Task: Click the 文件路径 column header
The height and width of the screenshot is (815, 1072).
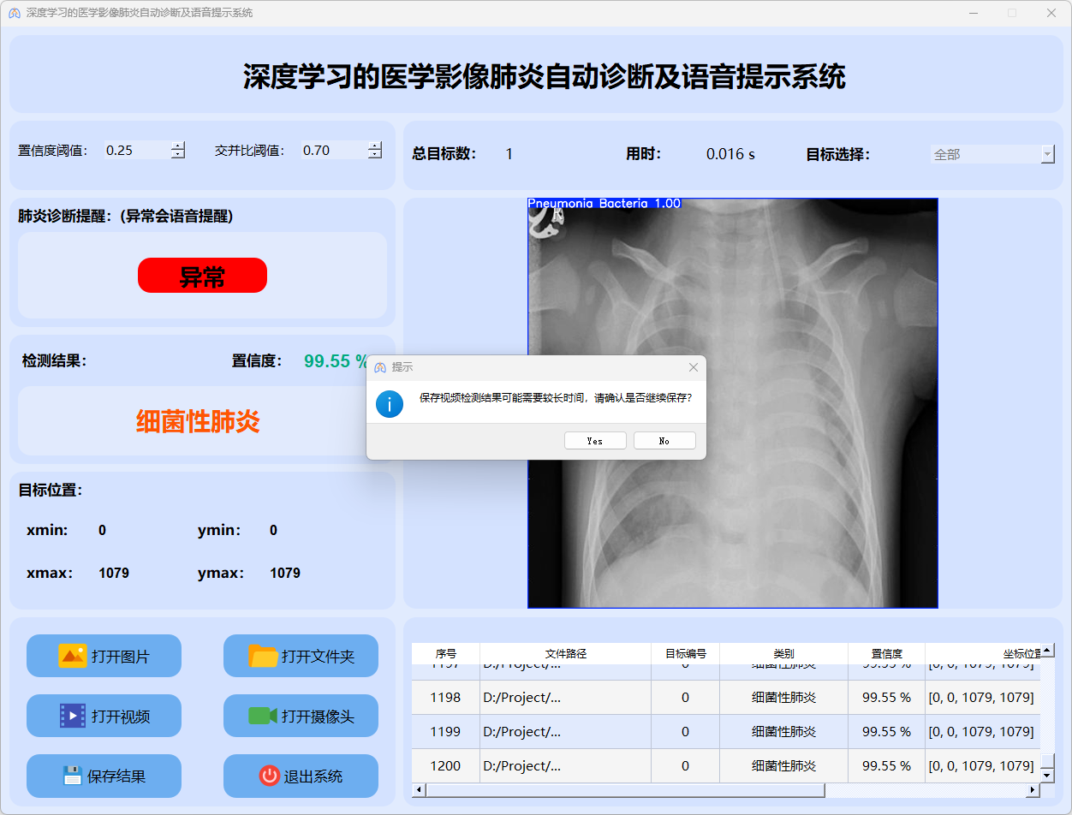Action: pyautogui.click(x=565, y=653)
